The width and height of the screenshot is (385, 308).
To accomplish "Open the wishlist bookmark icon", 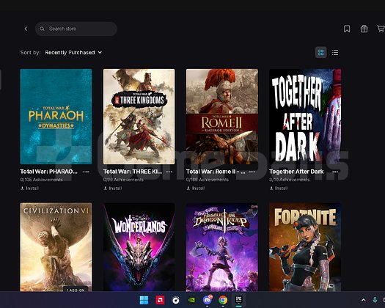I will click(347, 29).
